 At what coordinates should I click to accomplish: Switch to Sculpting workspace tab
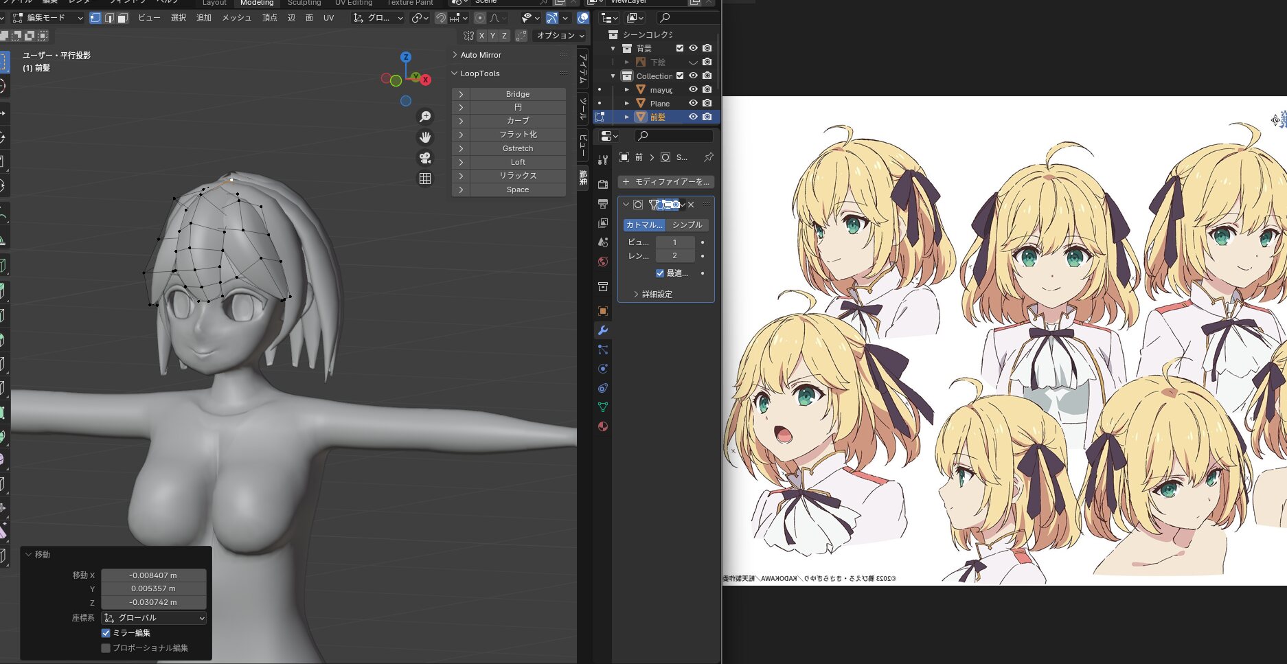(x=304, y=3)
